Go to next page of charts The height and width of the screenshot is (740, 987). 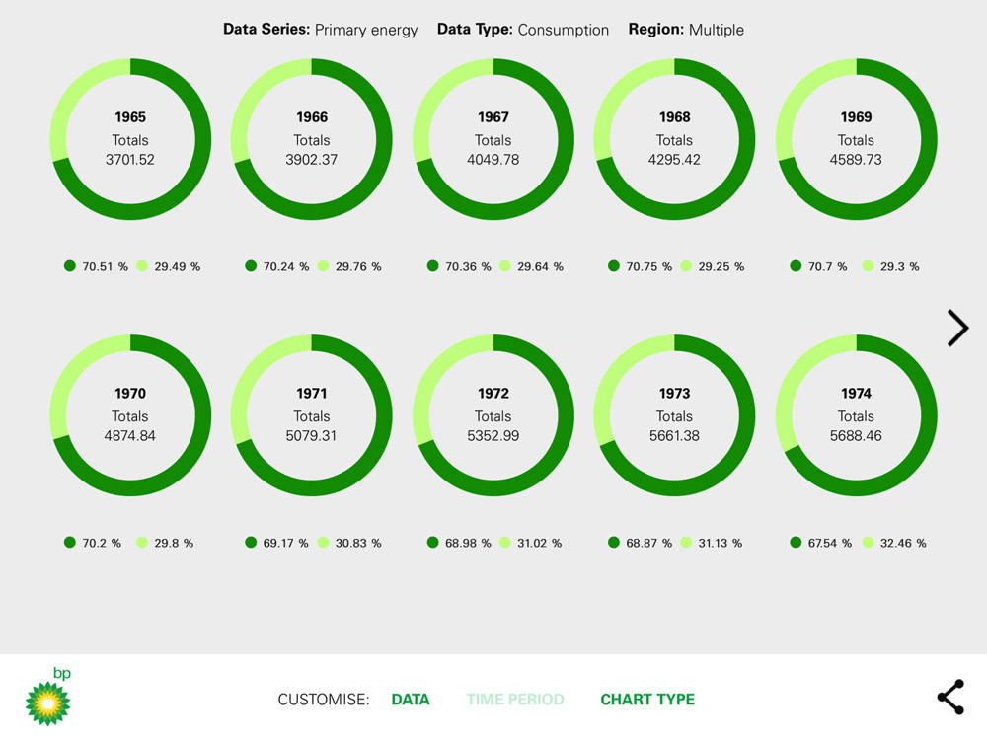(956, 328)
